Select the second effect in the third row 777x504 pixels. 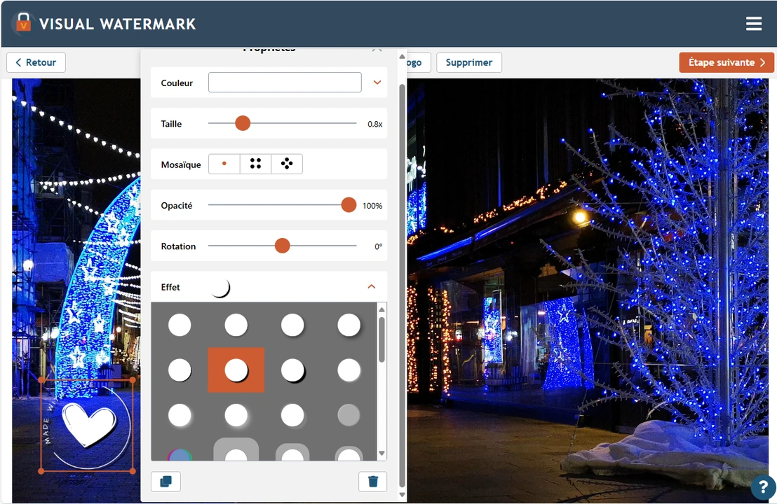[236, 415]
